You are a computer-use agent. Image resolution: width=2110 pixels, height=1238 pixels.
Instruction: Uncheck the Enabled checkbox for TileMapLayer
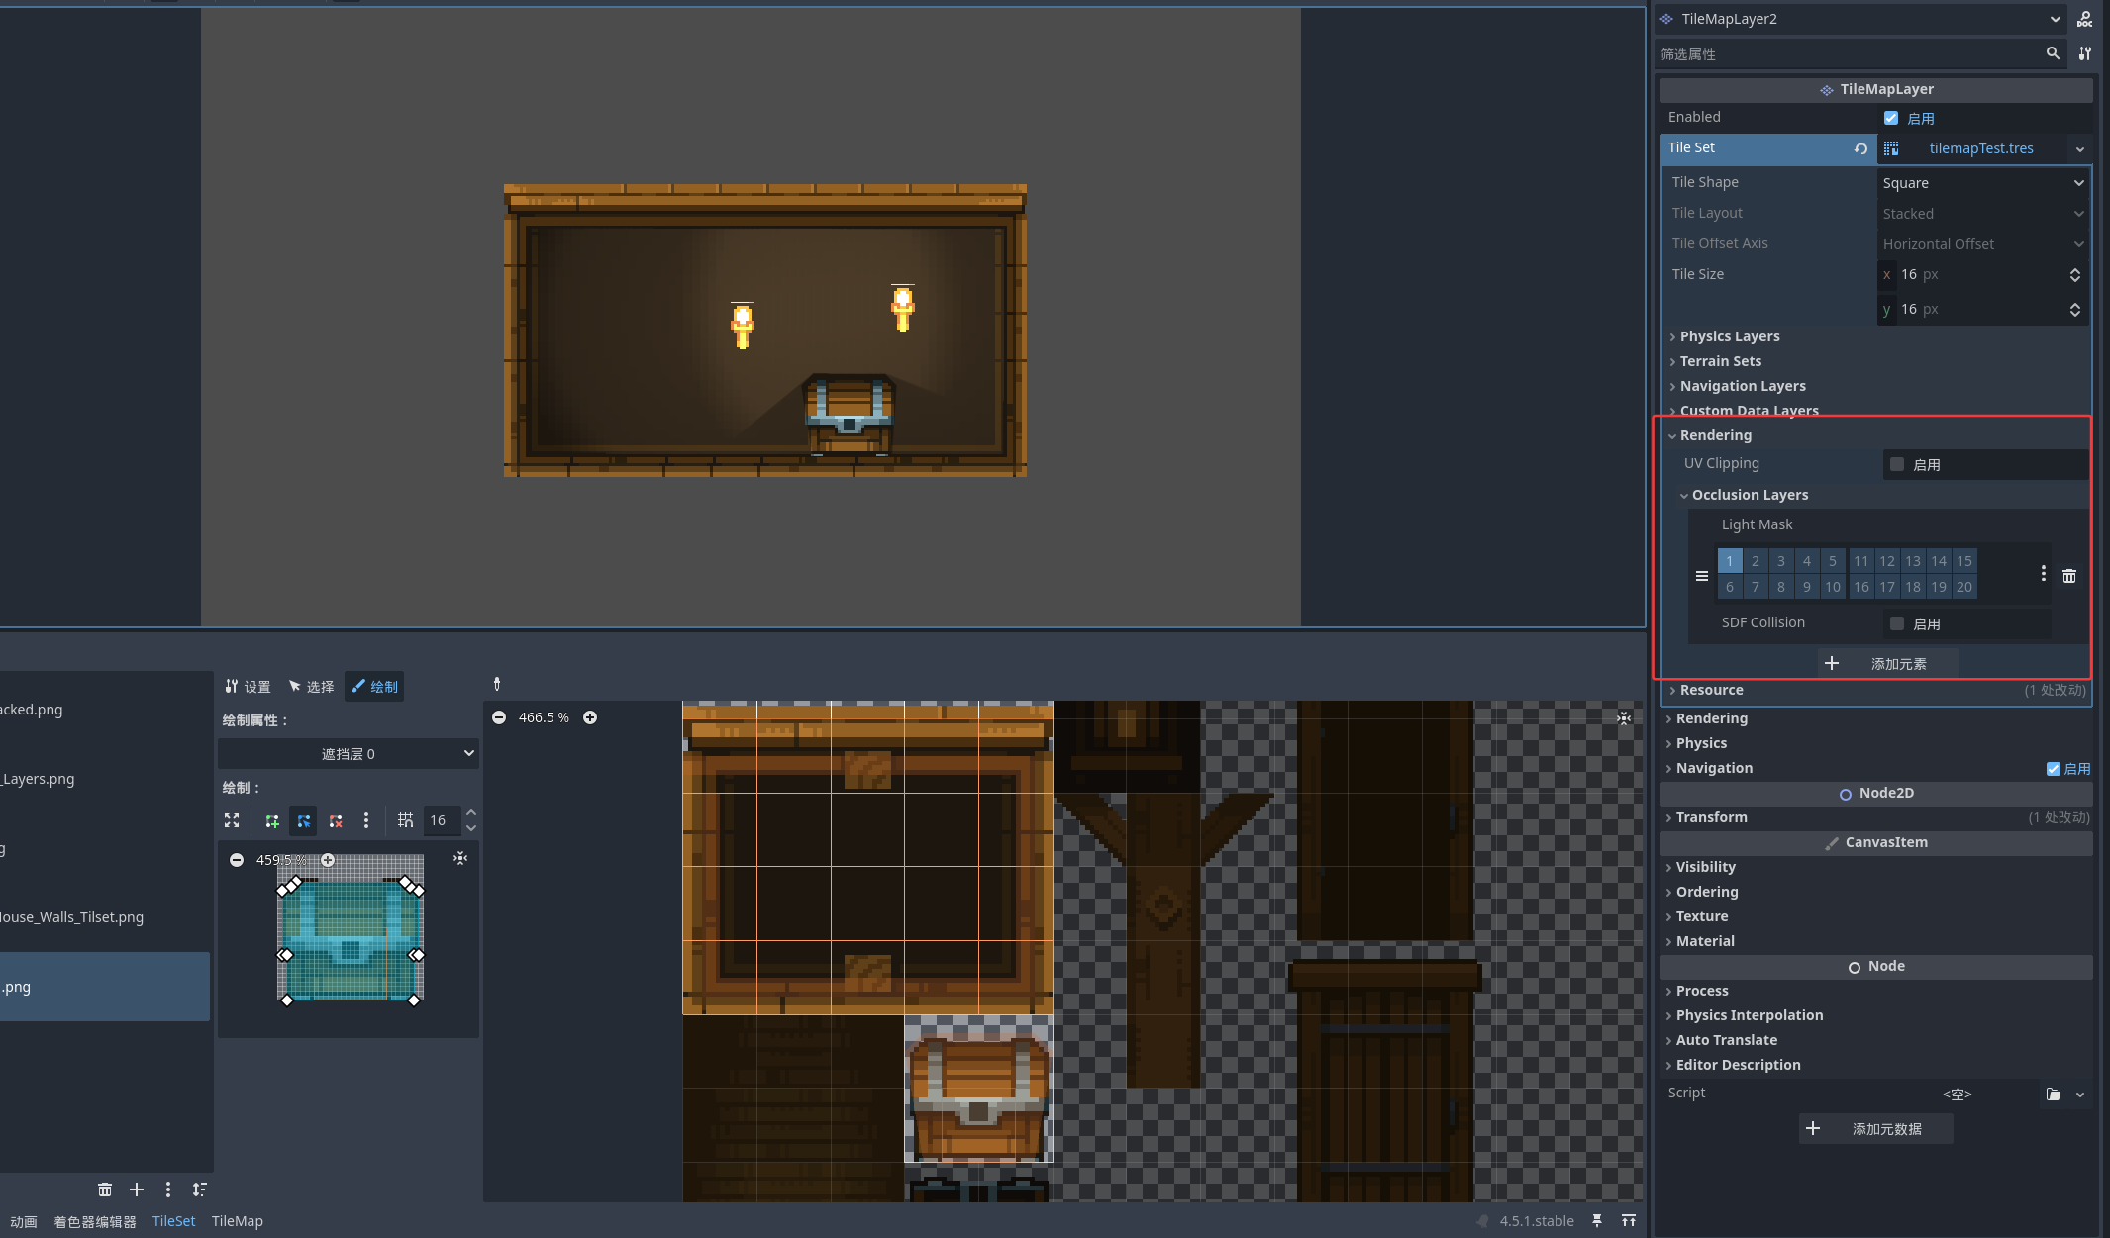pyautogui.click(x=1891, y=118)
